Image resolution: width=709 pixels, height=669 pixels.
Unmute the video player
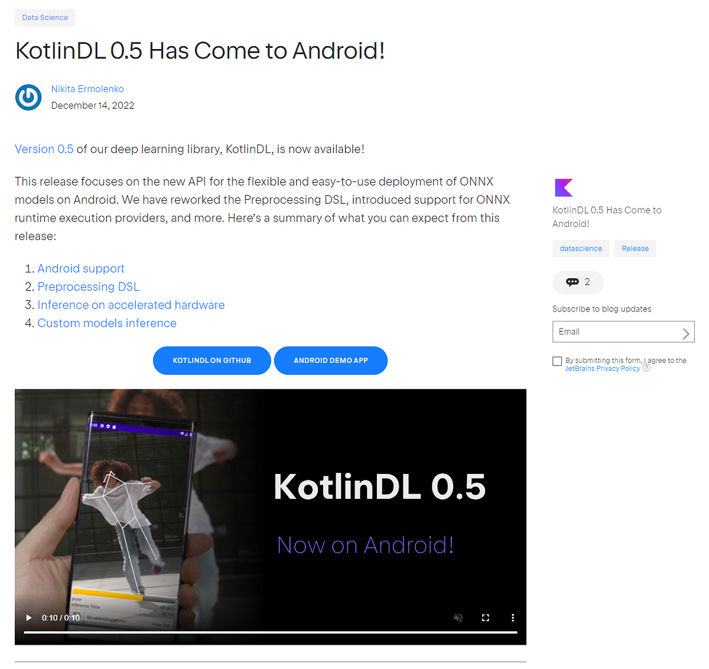458,617
